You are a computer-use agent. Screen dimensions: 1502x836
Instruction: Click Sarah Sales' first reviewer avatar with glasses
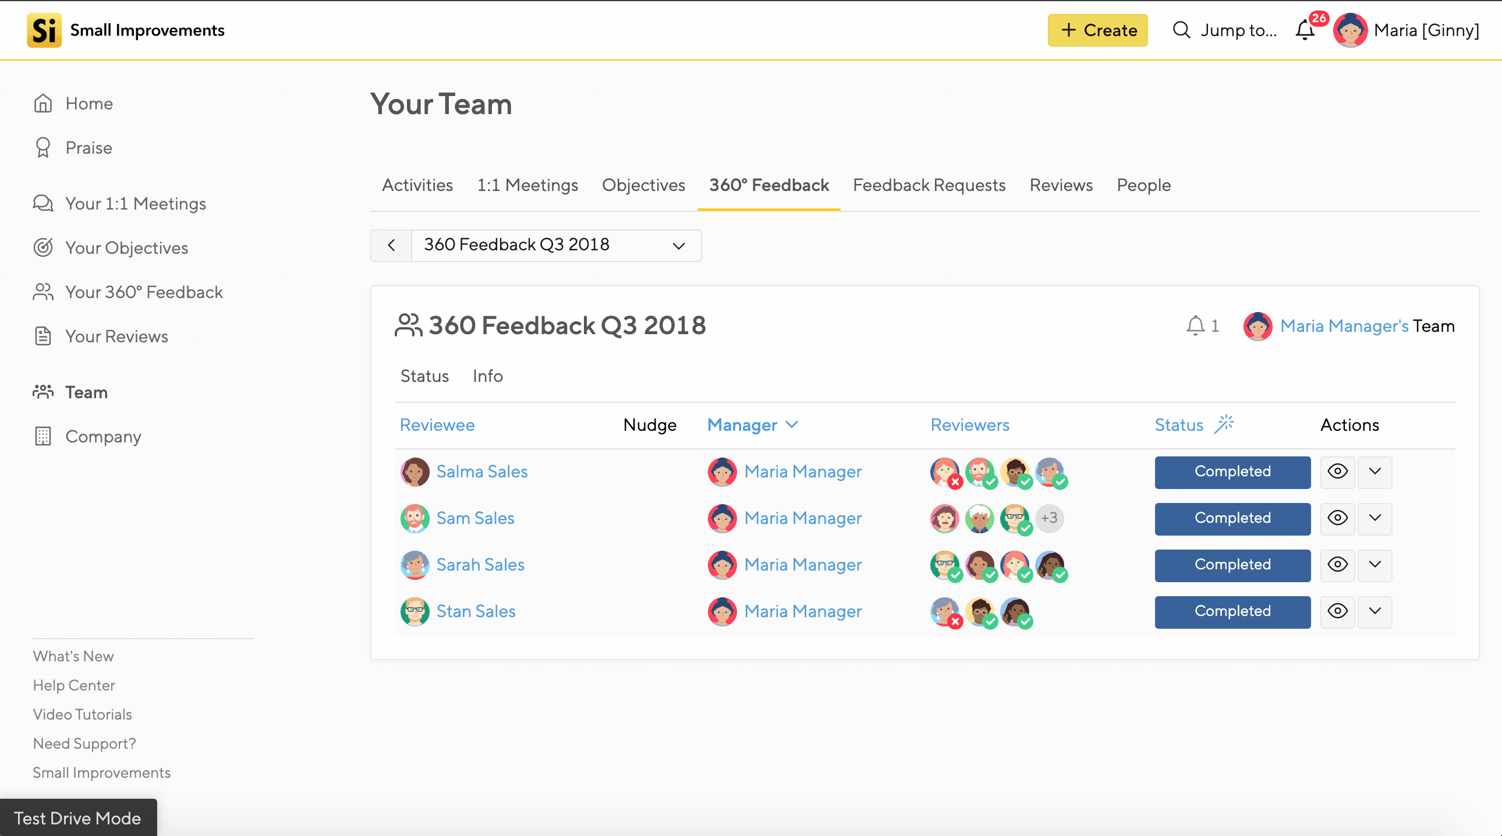click(945, 565)
